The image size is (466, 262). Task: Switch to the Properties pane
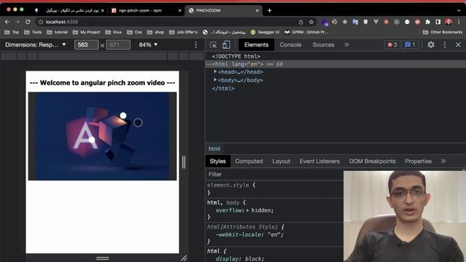coord(418,162)
